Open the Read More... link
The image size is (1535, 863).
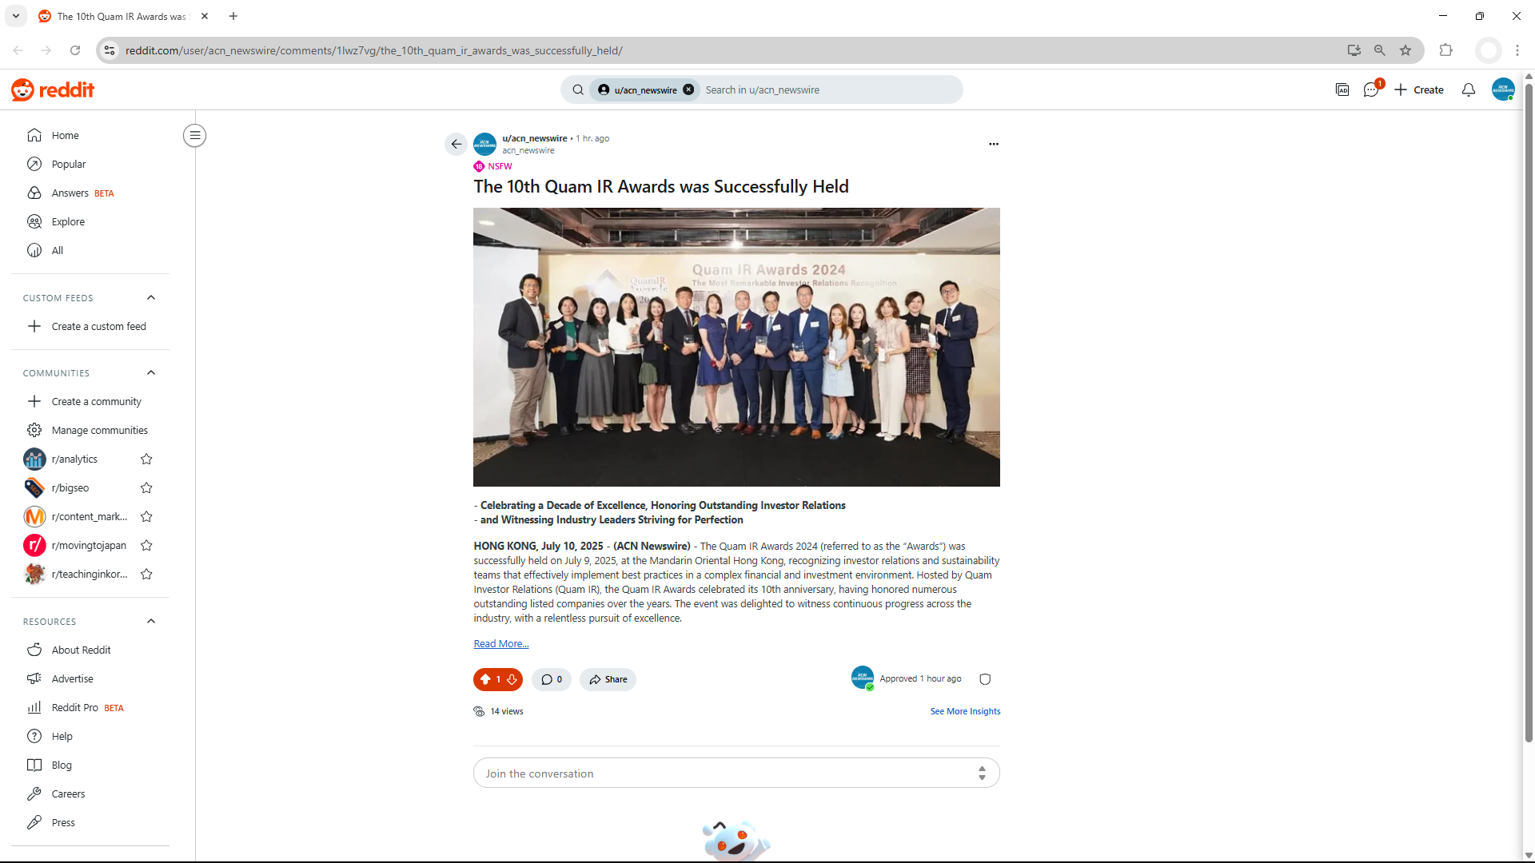pos(501,644)
